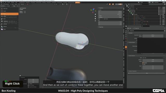
Task: Click the viewport navigation axis gizmo
Action: 93,11
